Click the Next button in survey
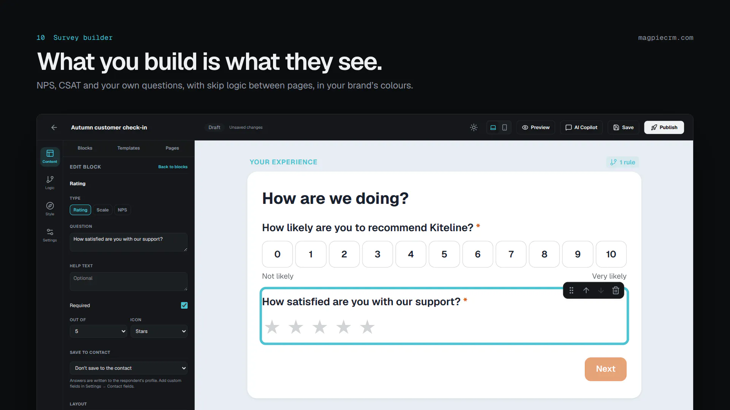Viewport: 730px width, 410px height. click(606, 369)
